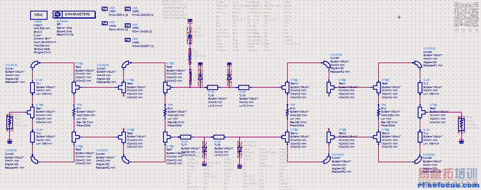The width and height of the screenshot is (481, 190).
Task: Select the TL18 microstrip line symbol
Action: (x=243, y=87)
